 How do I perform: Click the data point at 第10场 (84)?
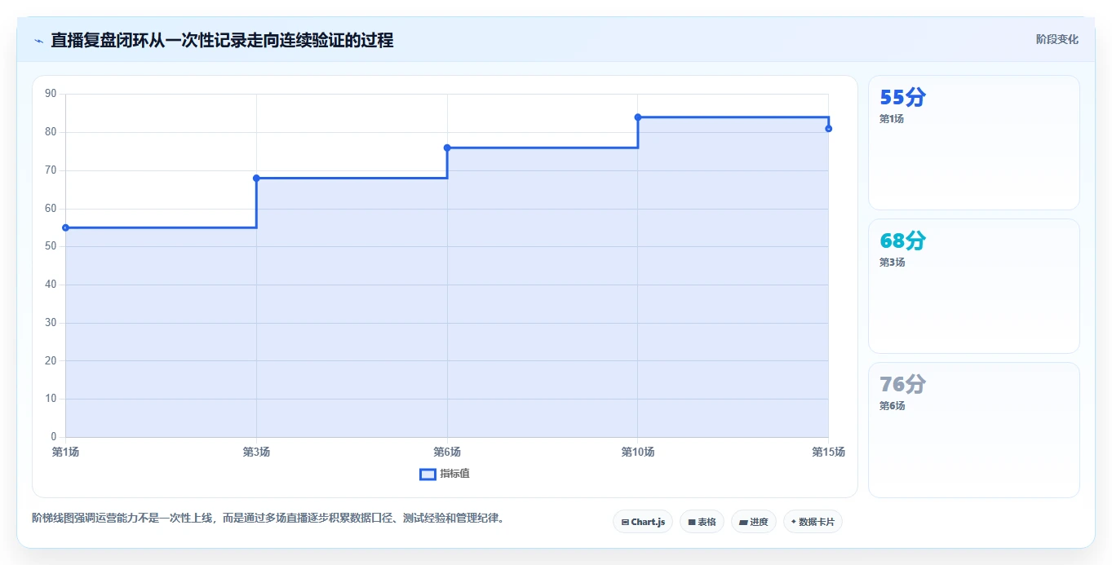638,117
